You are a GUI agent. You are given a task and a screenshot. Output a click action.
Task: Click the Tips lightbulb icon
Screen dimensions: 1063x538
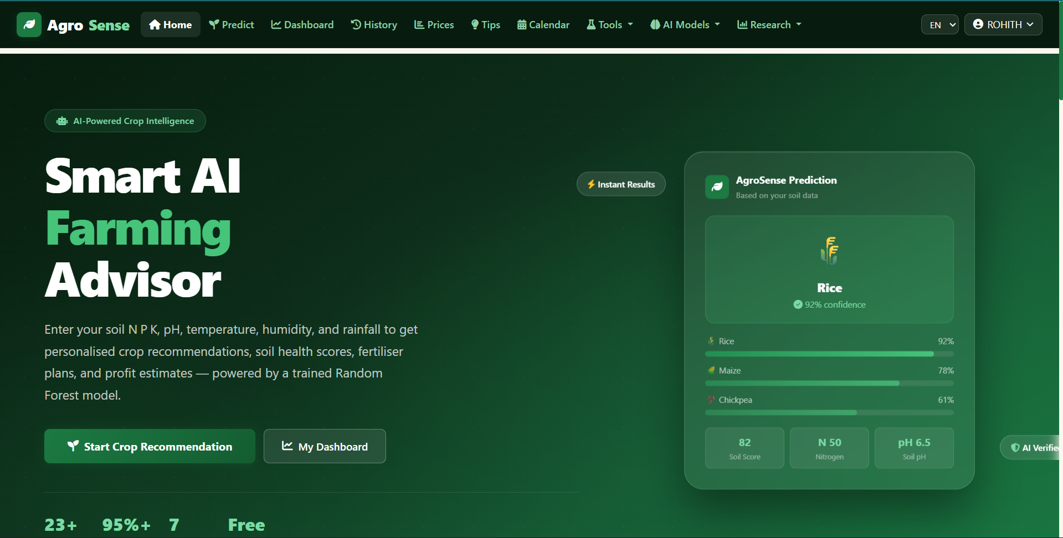pyautogui.click(x=475, y=24)
